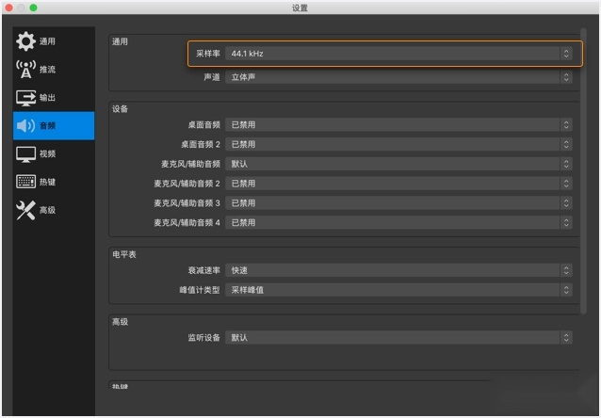Expand the 桌面音频 2 dropdown
This screenshot has height=418, width=601.
coord(398,144)
